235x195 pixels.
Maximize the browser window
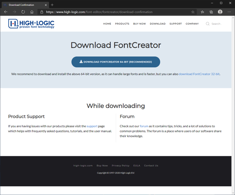221,3
